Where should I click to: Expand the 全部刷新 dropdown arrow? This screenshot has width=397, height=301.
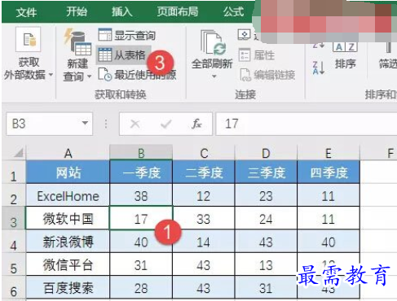214,76
